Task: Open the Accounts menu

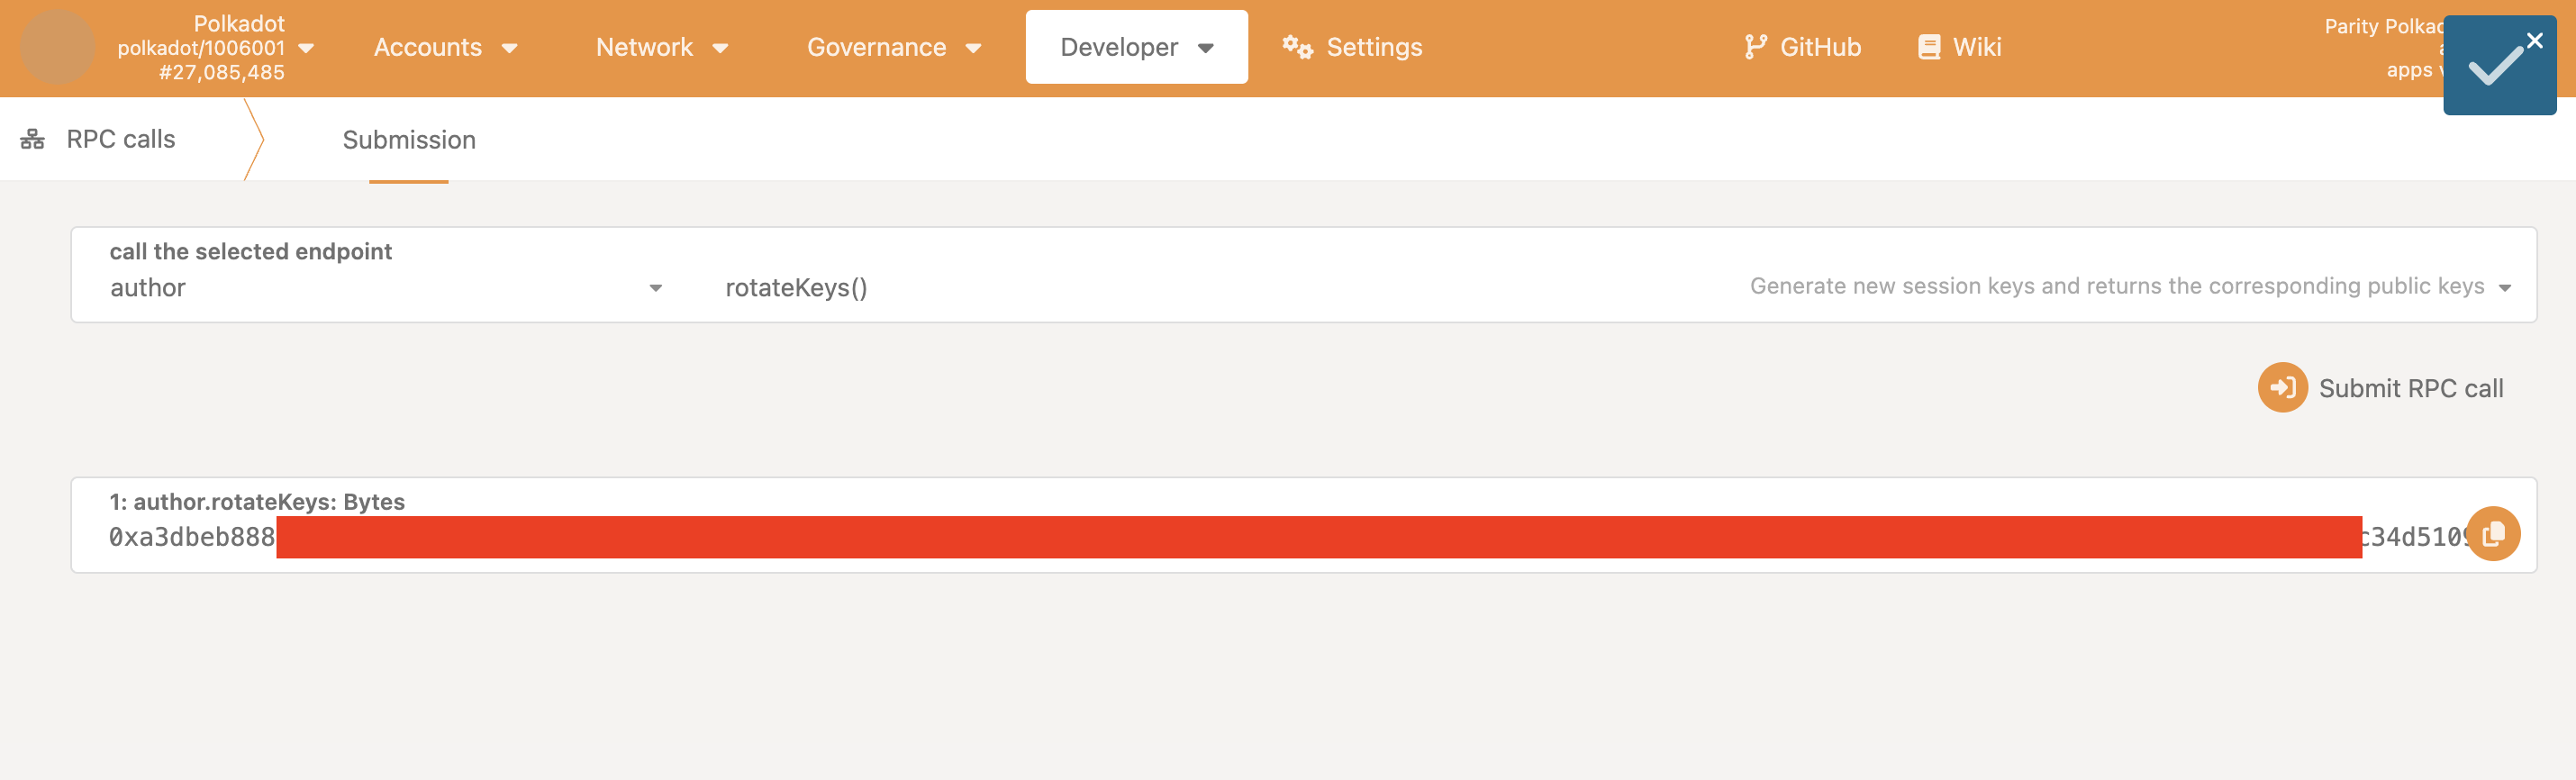Action: coord(445,47)
